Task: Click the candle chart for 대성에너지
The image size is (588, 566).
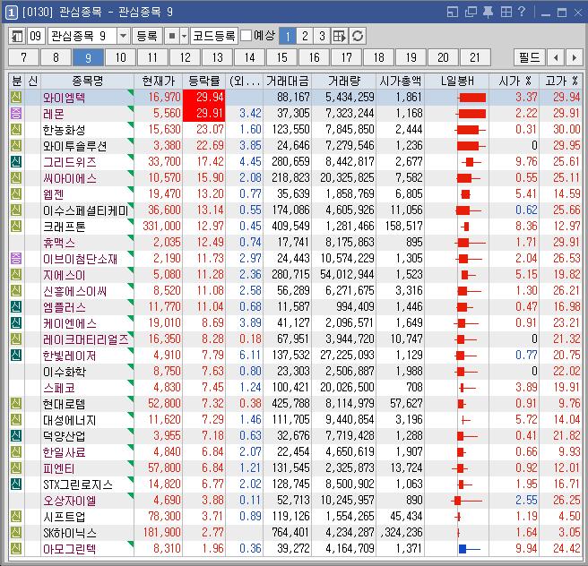Action: click(x=465, y=420)
